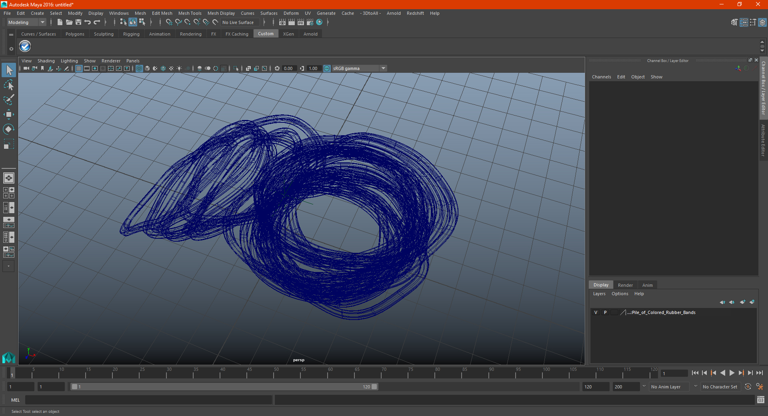Go to start of playback range
The image size is (768, 416).
pos(695,373)
